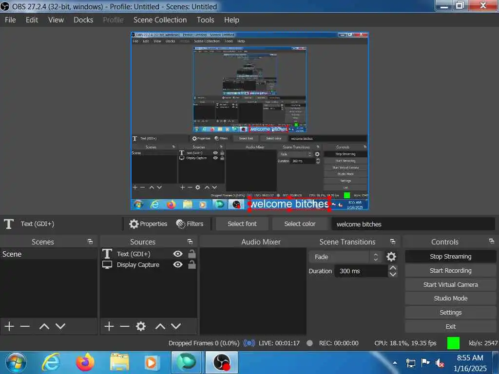Click the 'Dropped Frames 0 (0.0%)' status text
The height and width of the screenshot is (374, 499).
point(204,343)
